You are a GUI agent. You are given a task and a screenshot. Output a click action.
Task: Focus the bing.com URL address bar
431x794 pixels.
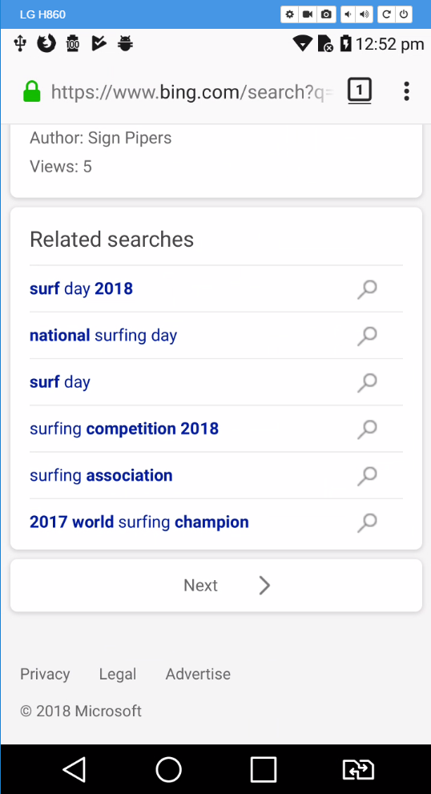tap(192, 91)
